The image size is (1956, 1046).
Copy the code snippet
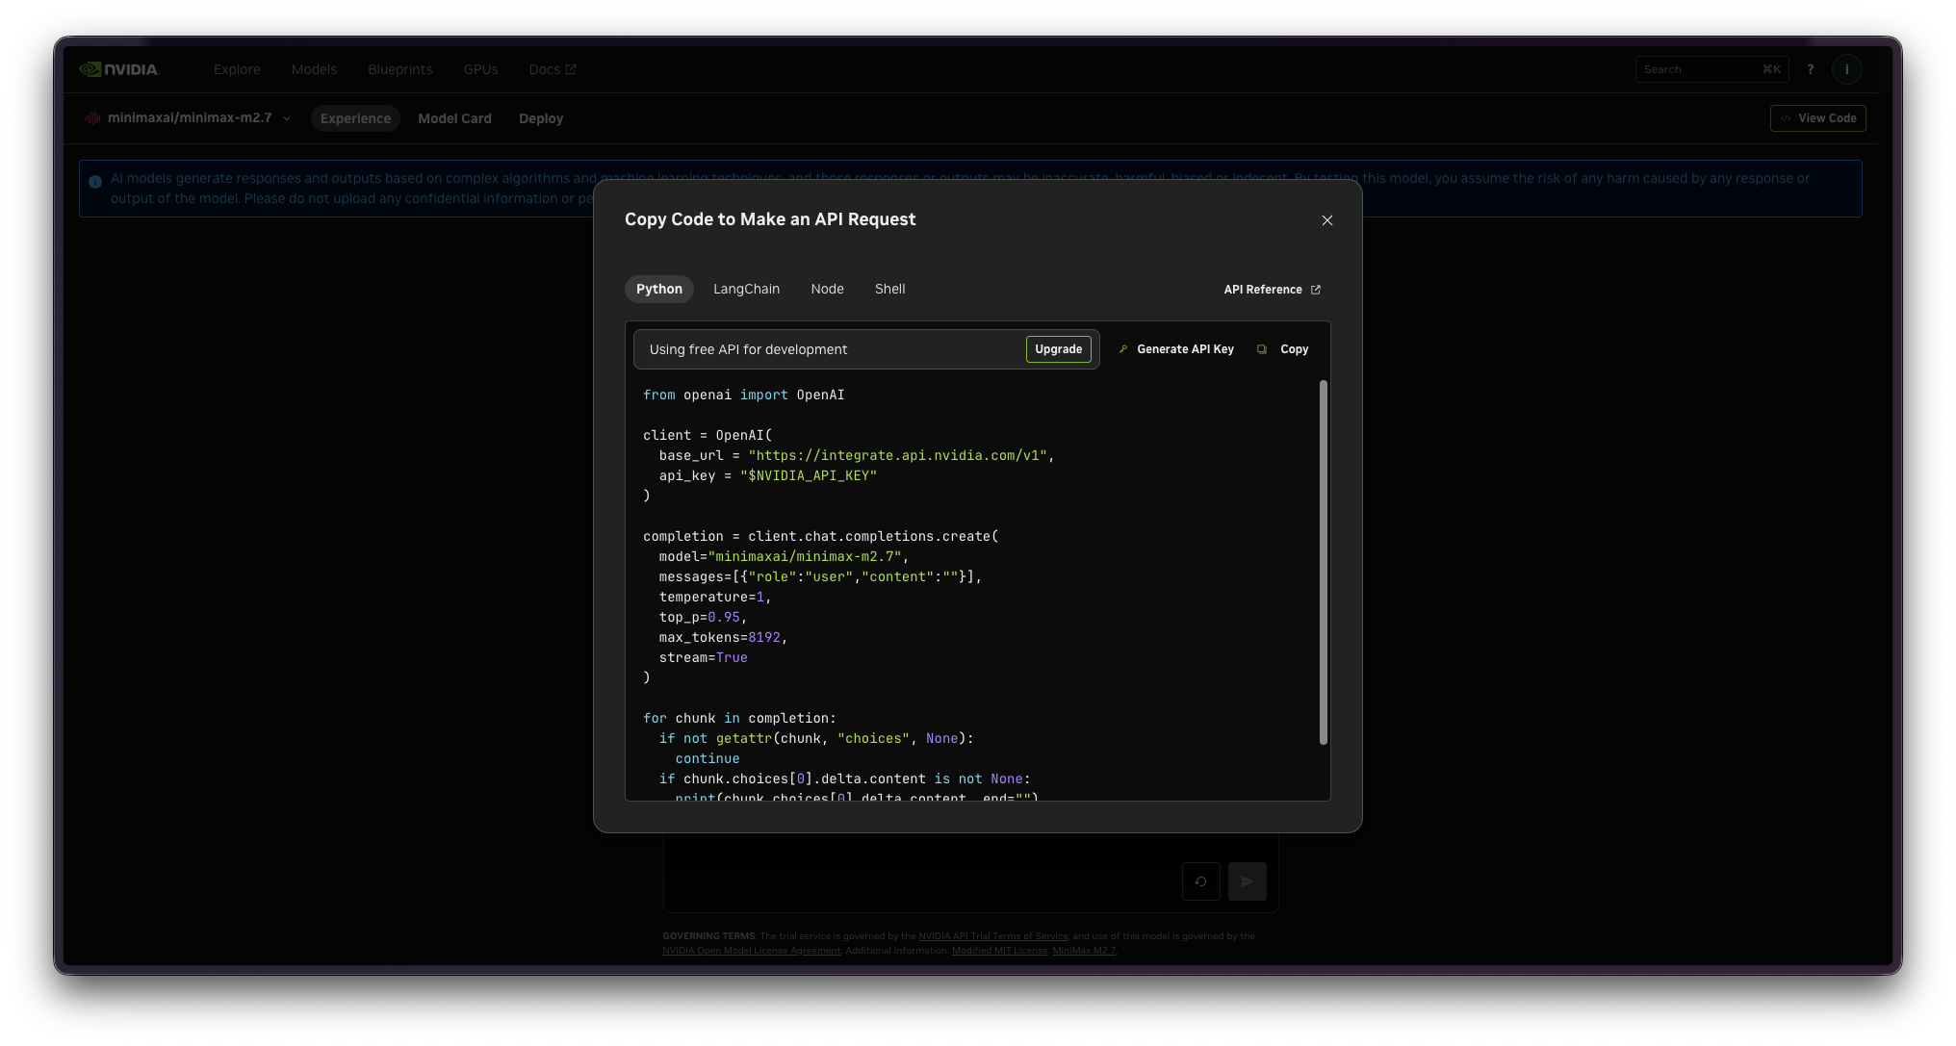[1283, 349]
